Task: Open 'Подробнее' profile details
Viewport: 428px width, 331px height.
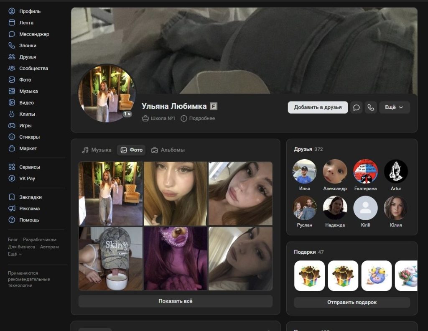Action: 198,118
